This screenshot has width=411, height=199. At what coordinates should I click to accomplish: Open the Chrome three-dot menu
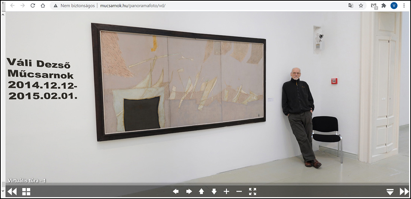pyautogui.click(x=404, y=6)
